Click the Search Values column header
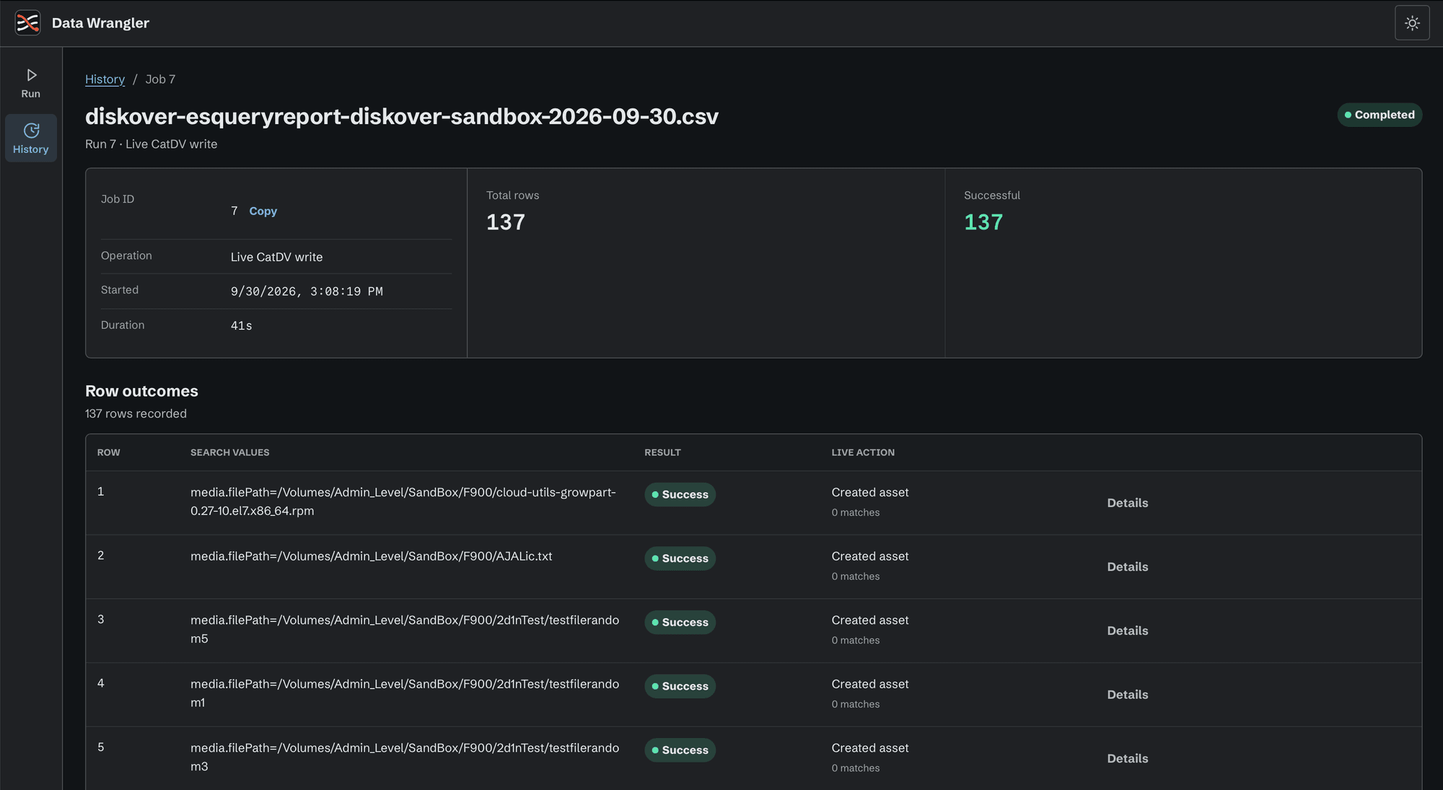1443x790 pixels. pos(229,452)
